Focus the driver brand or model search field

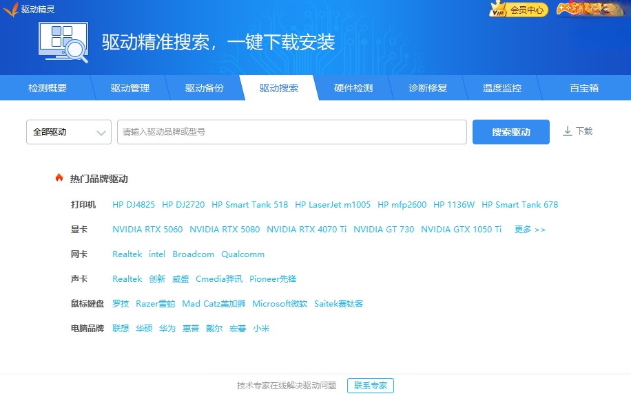(x=292, y=132)
